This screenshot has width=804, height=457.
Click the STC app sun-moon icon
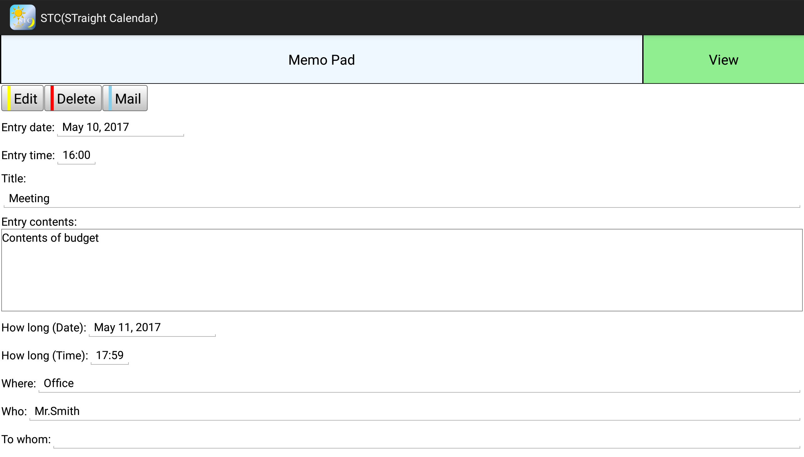[23, 18]
